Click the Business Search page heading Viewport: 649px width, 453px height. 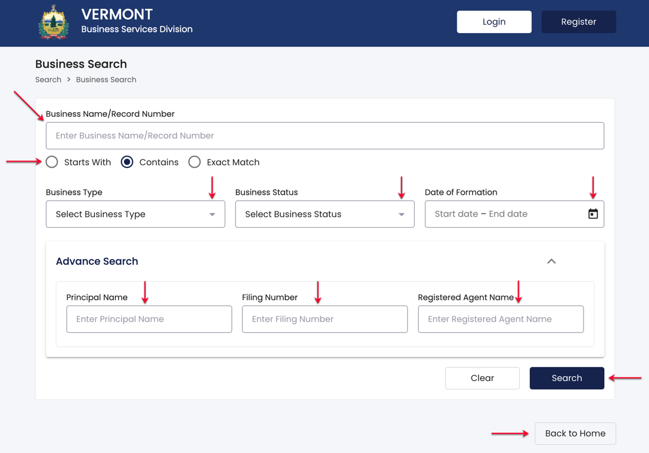[81, 64]
